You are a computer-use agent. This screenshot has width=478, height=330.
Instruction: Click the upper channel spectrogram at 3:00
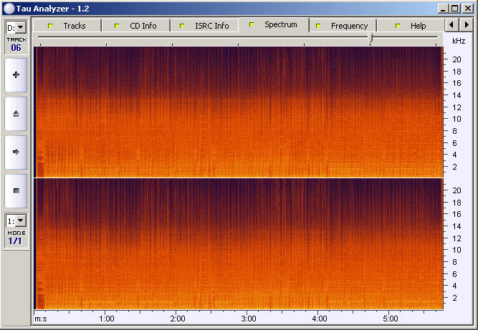click(249, 111)
